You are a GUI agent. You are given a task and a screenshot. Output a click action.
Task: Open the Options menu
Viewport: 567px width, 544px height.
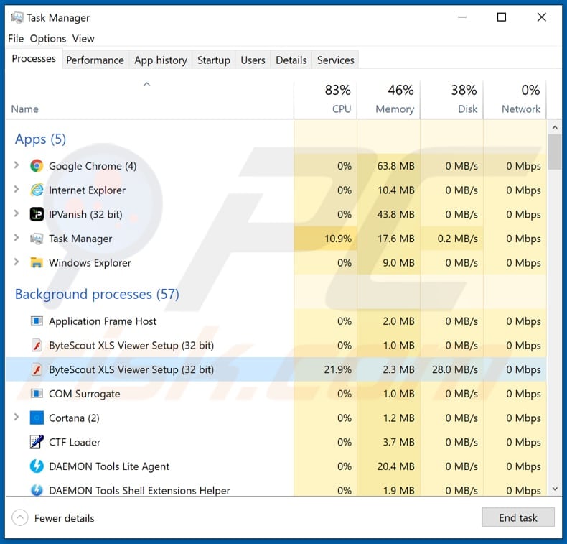click(48, 38)
